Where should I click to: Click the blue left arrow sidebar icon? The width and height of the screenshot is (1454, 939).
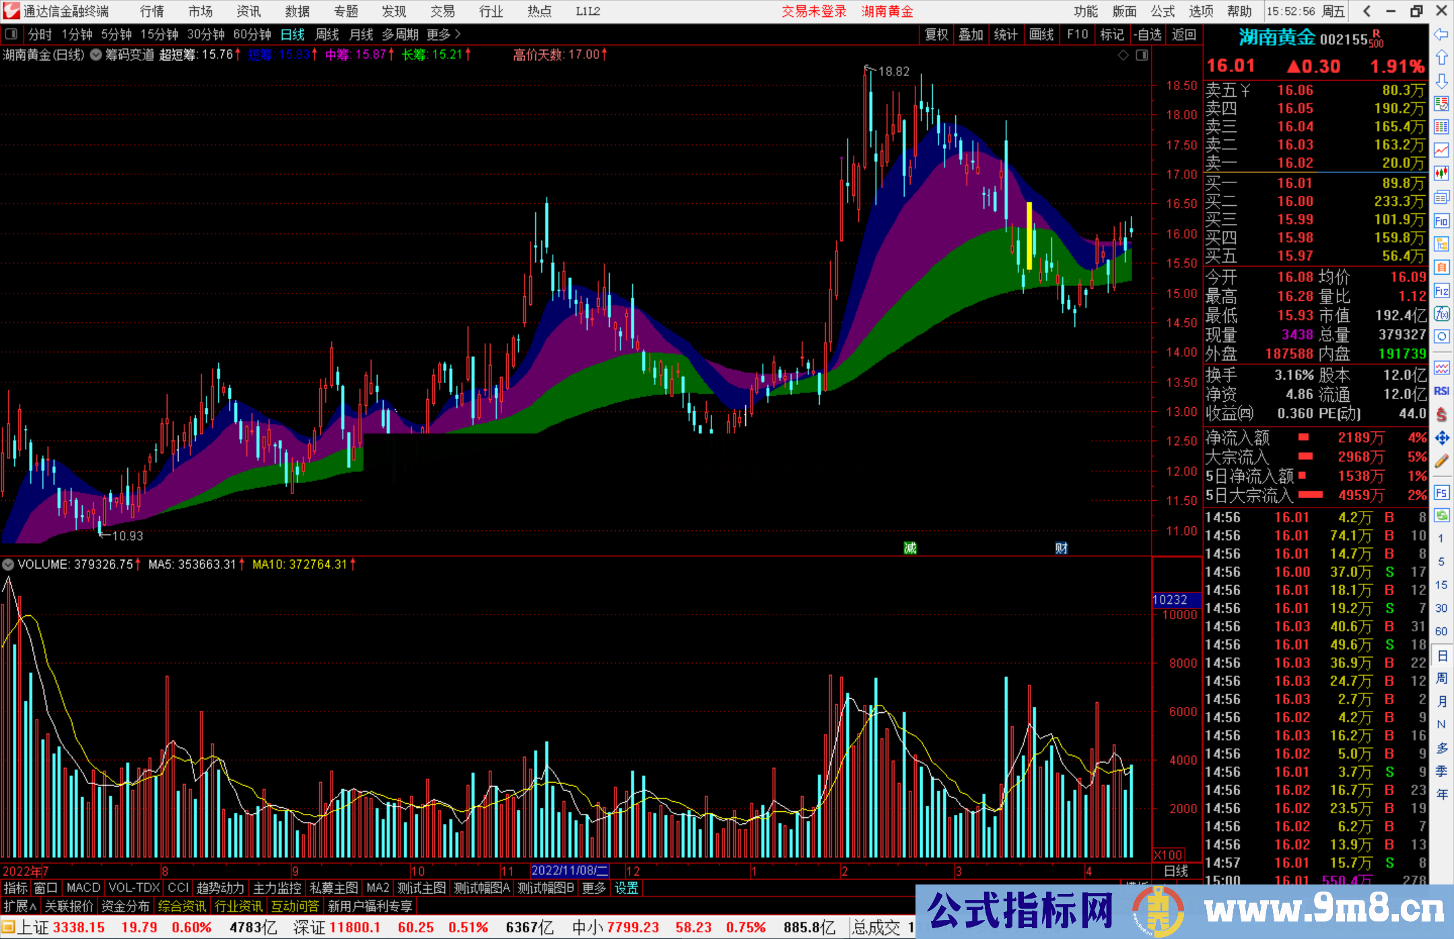pyautogui.click(x=1441, y=34)
